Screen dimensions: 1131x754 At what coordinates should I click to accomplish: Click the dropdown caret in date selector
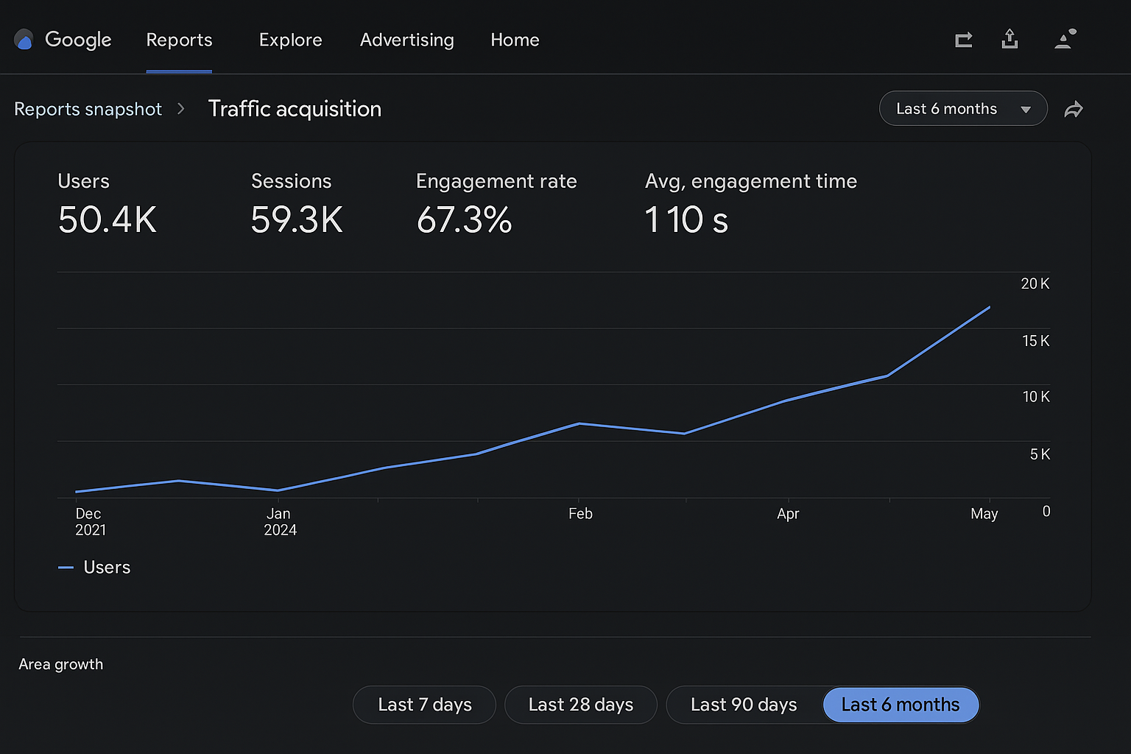click(x=1026, y=110)
